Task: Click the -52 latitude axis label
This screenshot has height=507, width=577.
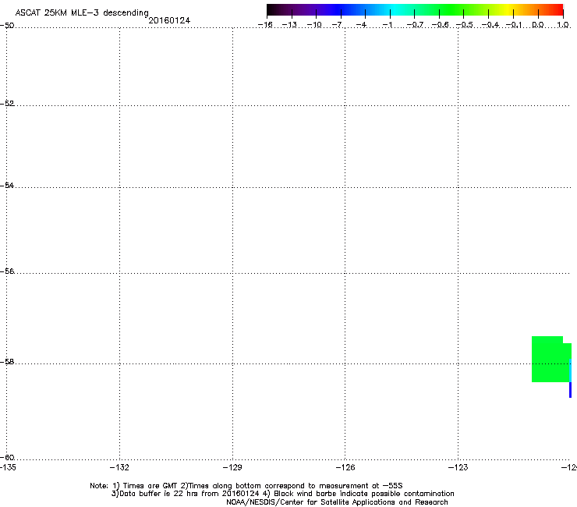Action: (x=7, y=104)
